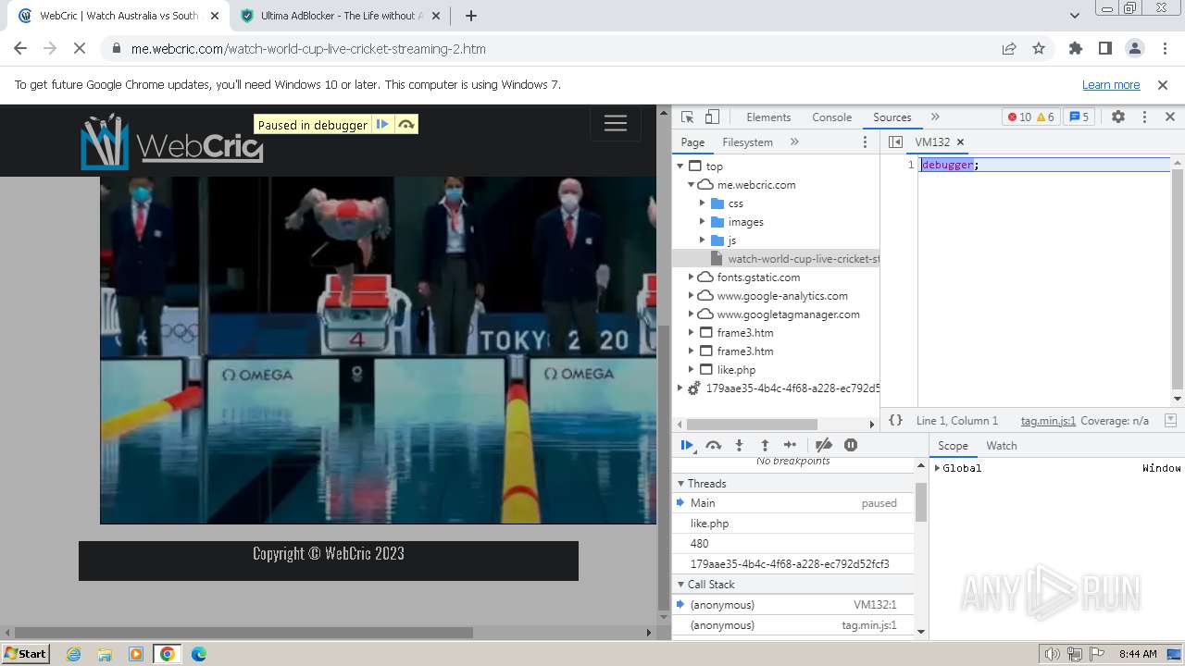Expand www.google-analytics.com node
Image resolution: width=1185 pixels, height=666 pixels.
pos(692,296)
